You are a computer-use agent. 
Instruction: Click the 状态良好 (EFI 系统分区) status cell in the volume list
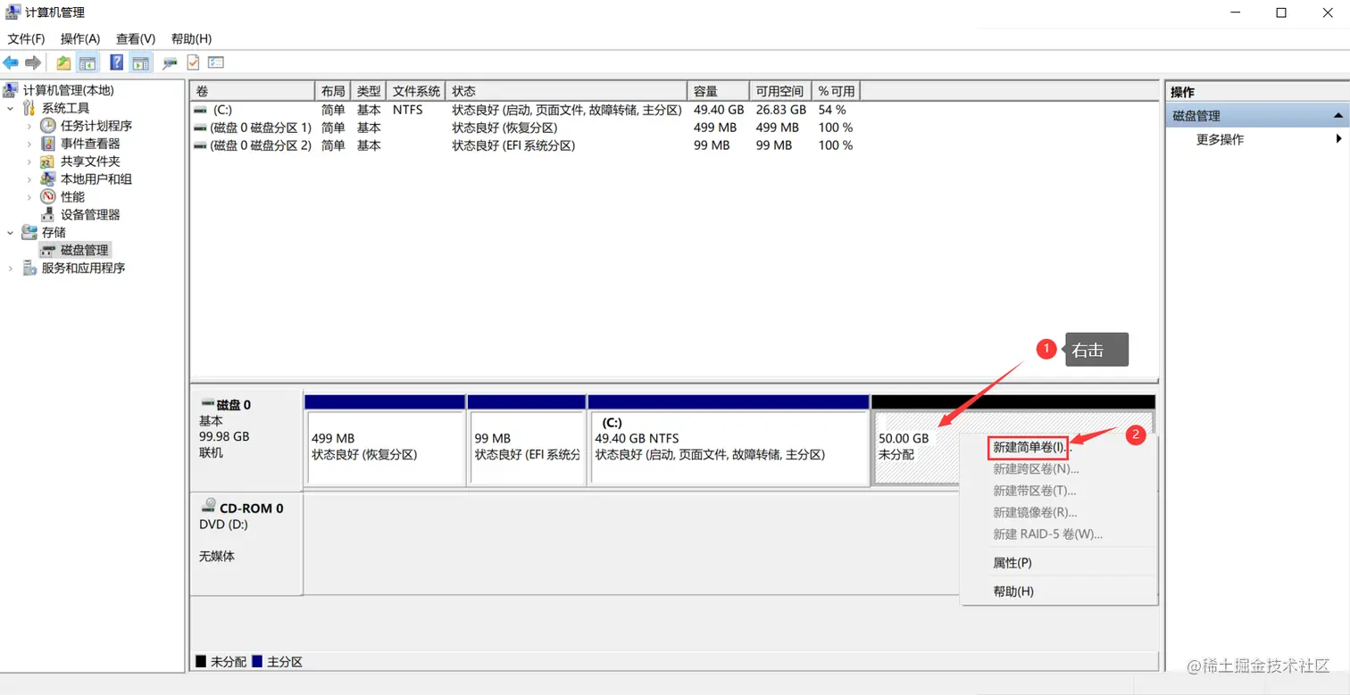513,145
